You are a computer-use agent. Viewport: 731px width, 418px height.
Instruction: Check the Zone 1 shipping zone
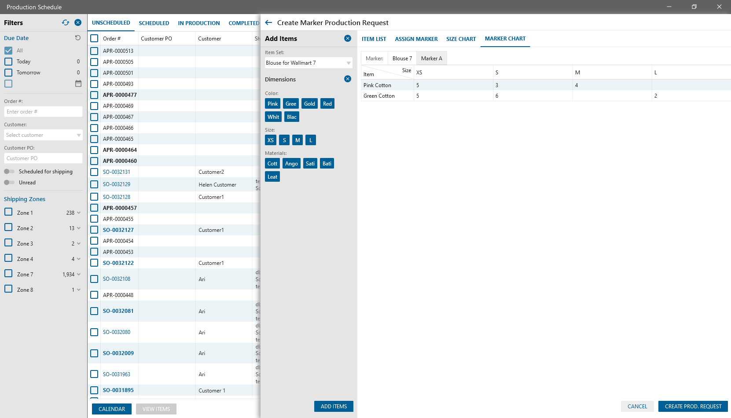8,212
